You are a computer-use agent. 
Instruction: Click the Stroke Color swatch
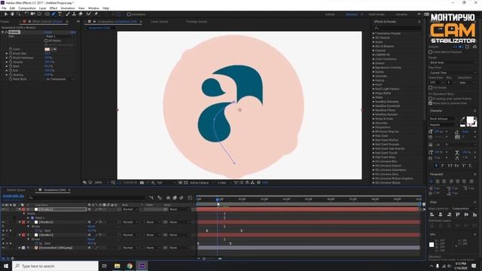click(47, 49)
